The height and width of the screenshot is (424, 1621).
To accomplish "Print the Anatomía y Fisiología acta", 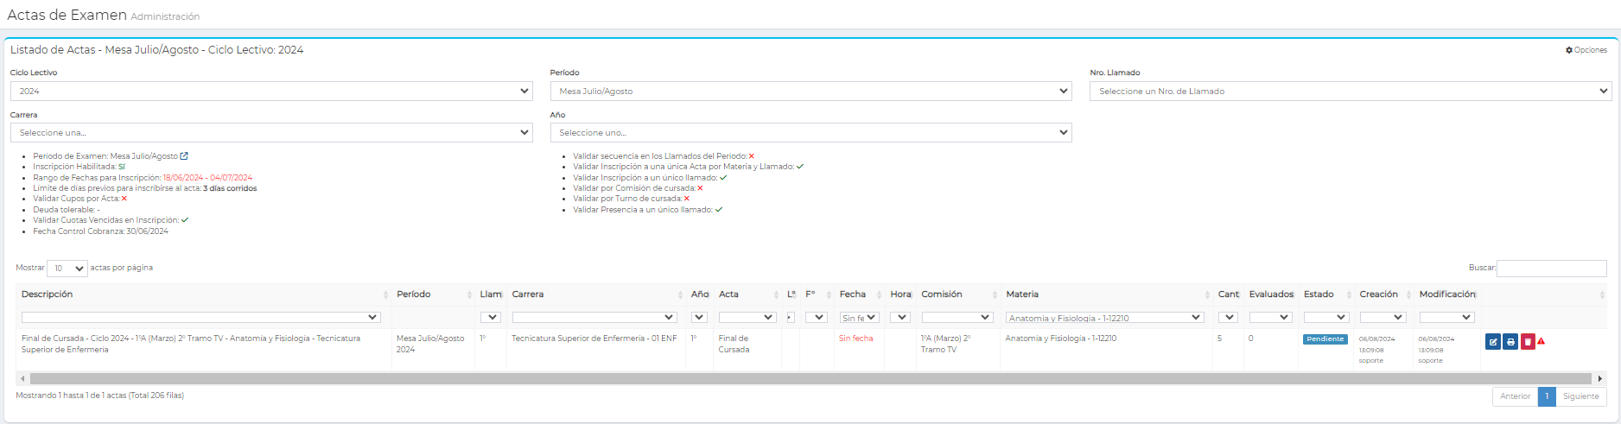I will (1510, 342).
